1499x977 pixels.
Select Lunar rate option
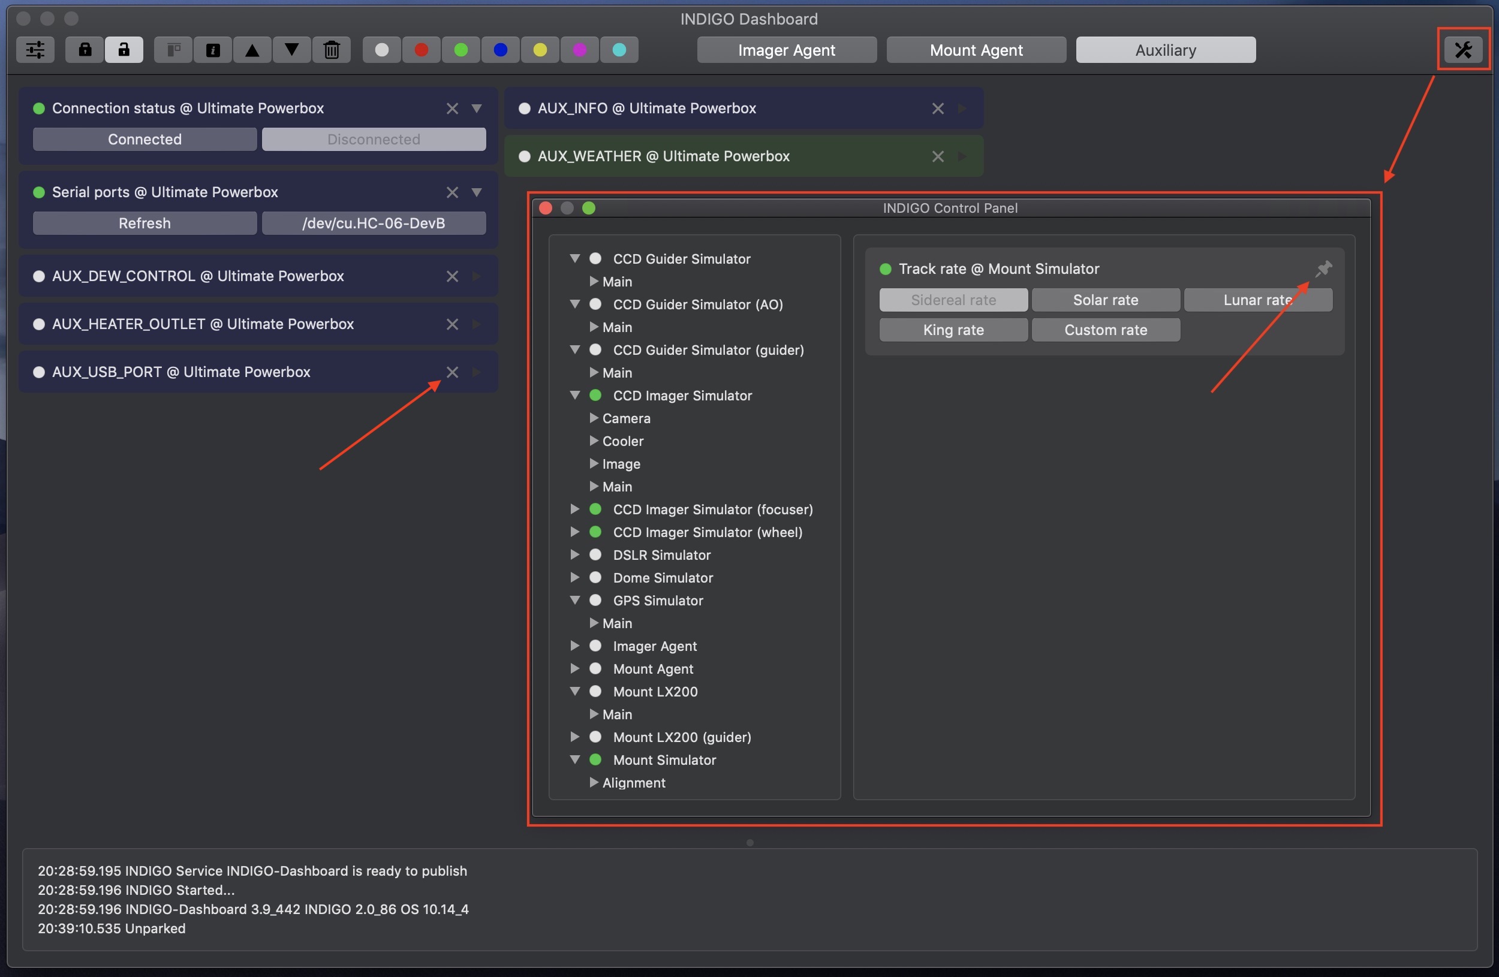tap(1258, 300)
